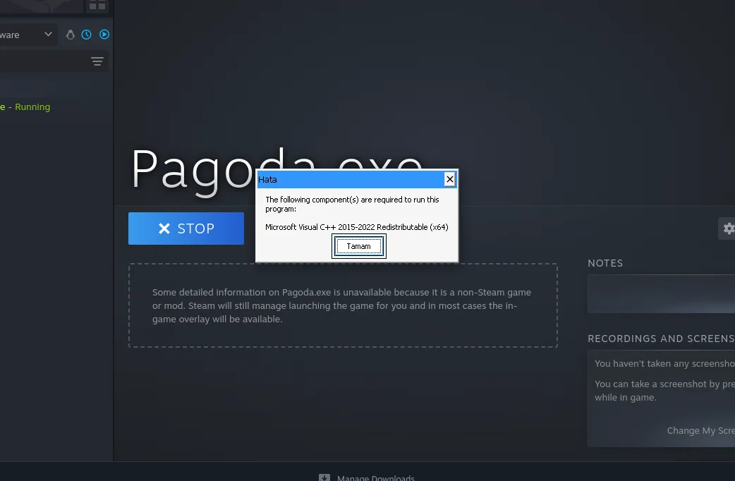This screenshot has width=735, height=481.
Task: Click the Hata dialog title bar
Action: [350, 179]
